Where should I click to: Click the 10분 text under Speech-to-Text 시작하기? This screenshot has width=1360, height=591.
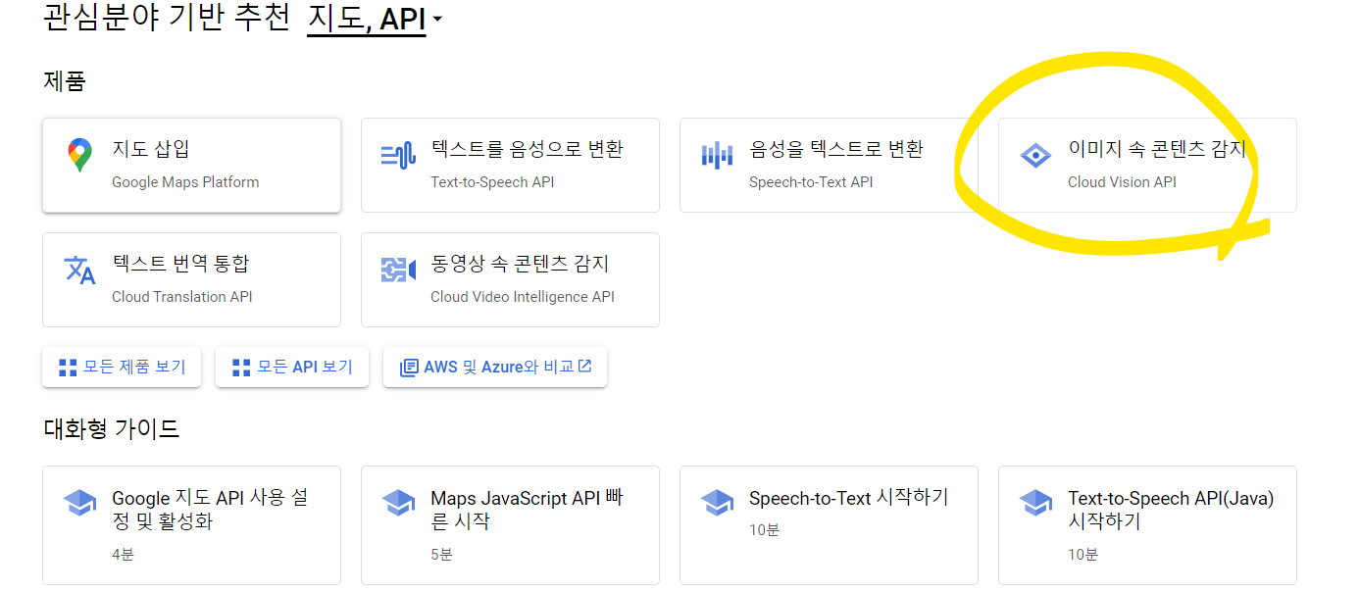[x=764, y=530]
